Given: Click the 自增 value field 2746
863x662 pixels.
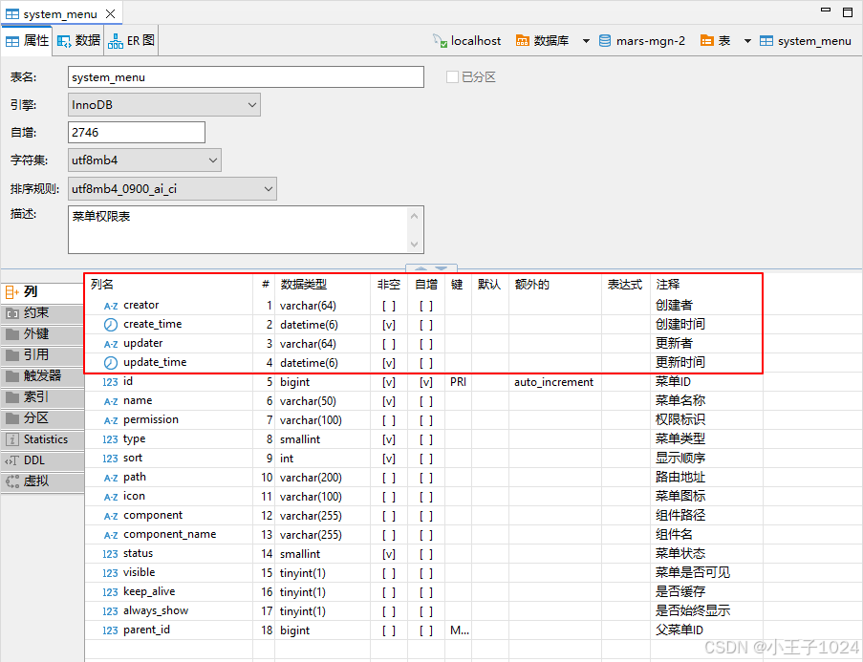Looking at the screenshot, I should [x=137, y=133].
